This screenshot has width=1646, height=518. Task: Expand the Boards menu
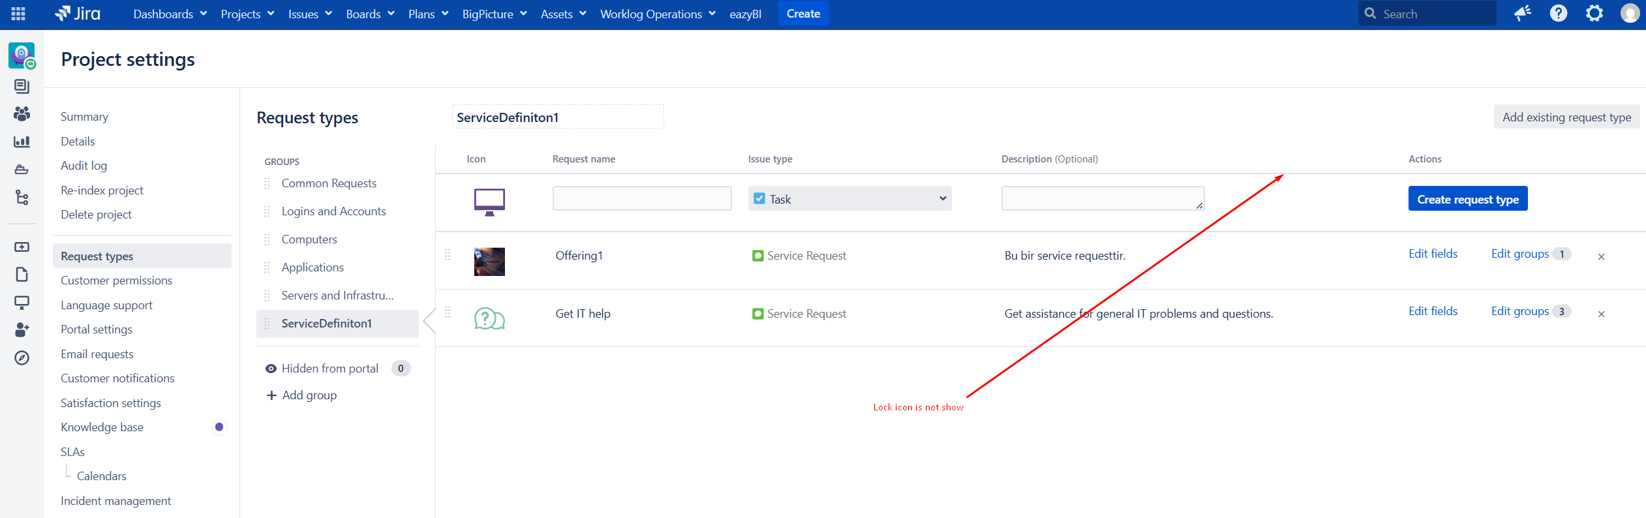(x=370, y=14)
